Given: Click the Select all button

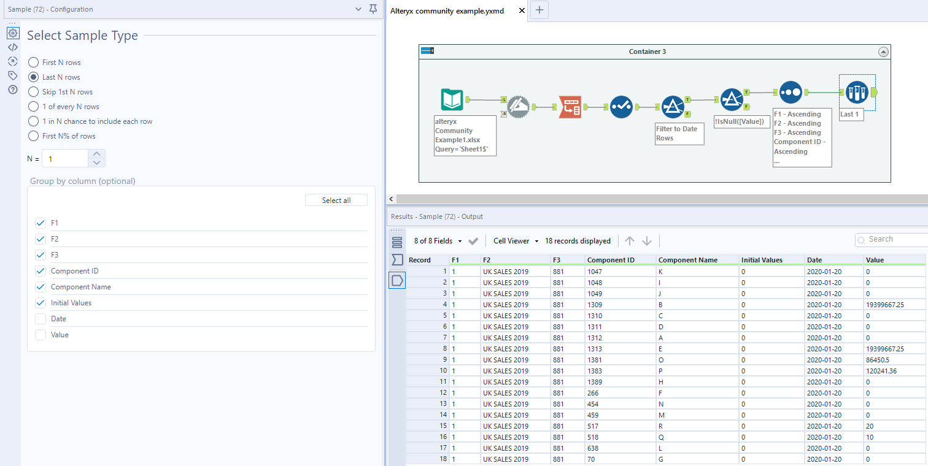Looking at the screenshot, I should 336,199.
